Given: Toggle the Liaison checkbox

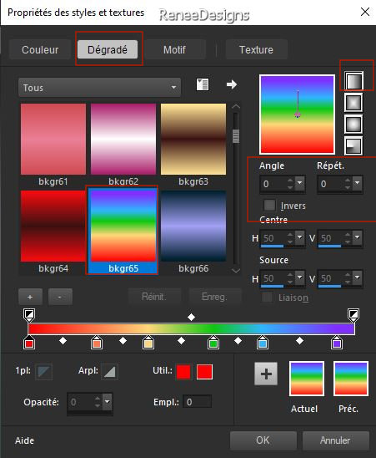Looking at the screenshot, I should pyautogui.click(x=267, y=298).
